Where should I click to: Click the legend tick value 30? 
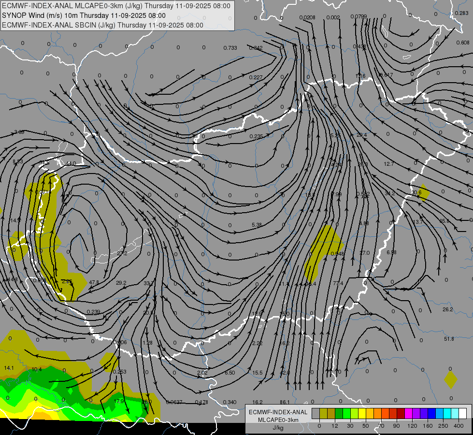[350, 426]
